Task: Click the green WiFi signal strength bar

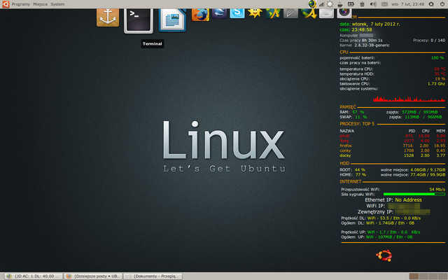Action: [414, 194]
